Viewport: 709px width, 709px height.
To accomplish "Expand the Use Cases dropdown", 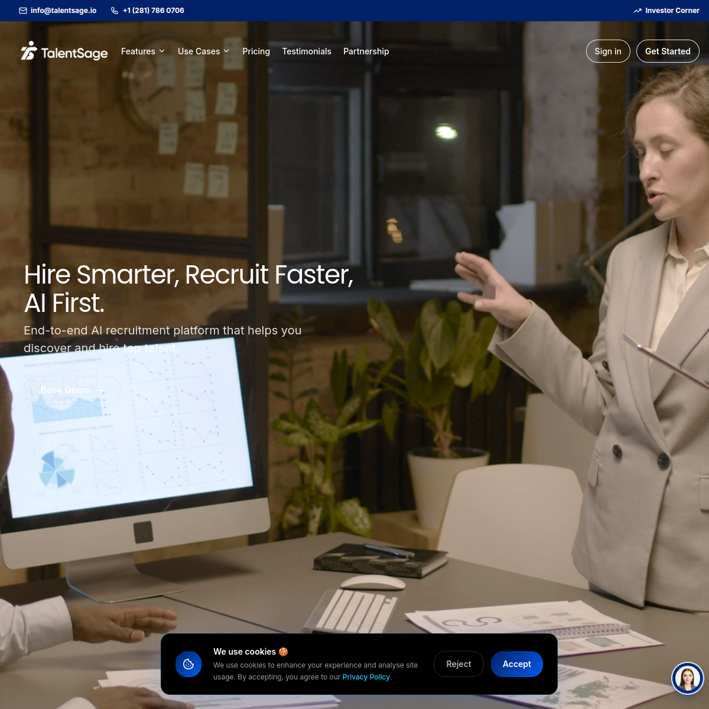I will (x=204, y=51).
